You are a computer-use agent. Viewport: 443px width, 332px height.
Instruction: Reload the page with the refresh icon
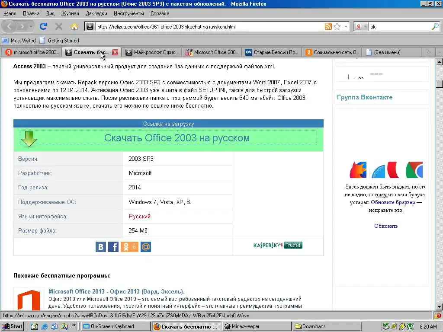click(43, 26)
